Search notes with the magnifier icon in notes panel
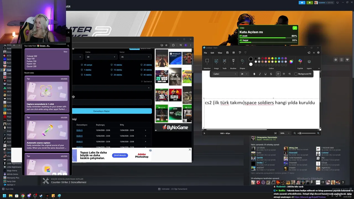This screenshot has width=354, height=199. [x=68, y=46]
